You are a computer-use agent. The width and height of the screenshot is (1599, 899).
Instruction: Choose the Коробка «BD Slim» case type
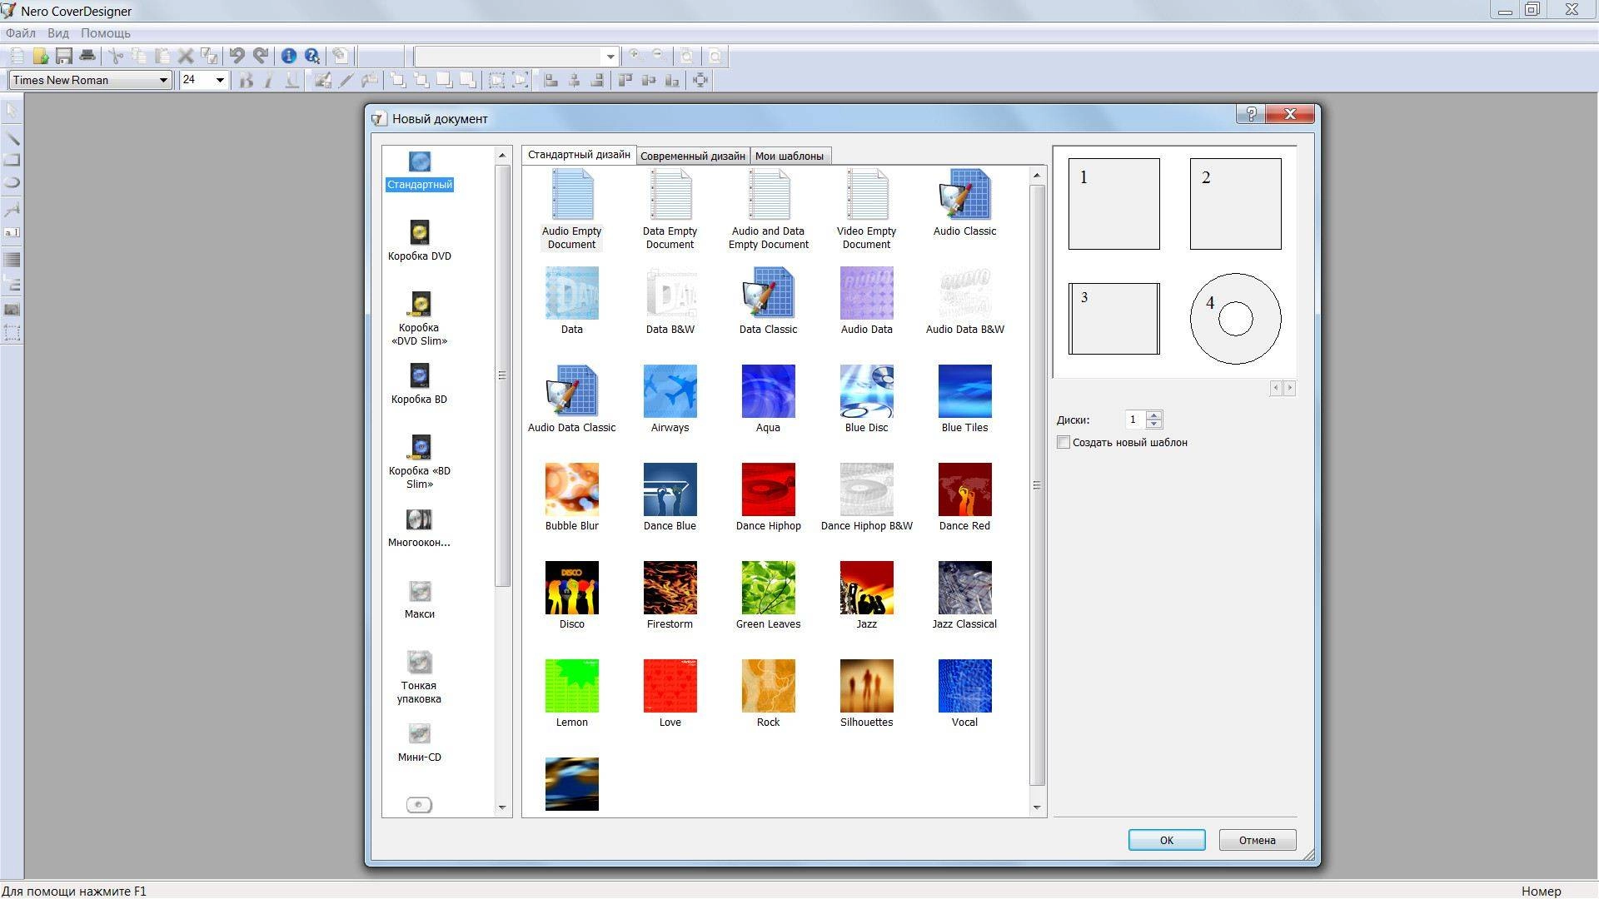pyautogui.click(x=419, y=462)
